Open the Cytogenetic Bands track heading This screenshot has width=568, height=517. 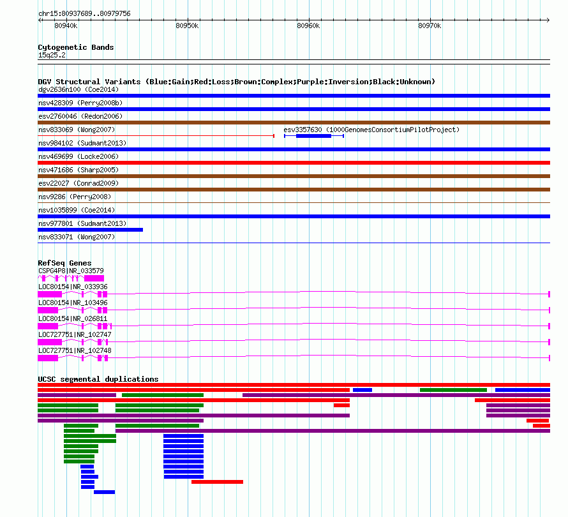coord(76,47)
